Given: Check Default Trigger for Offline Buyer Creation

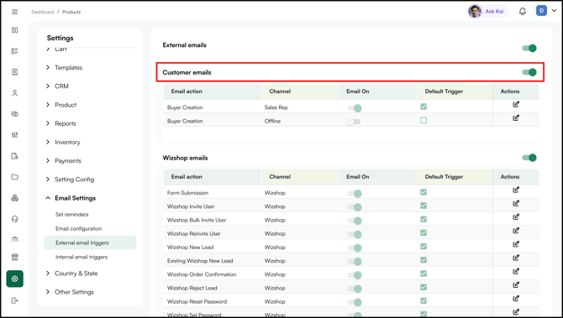Looking at the screenshot, I should [424, 120].
